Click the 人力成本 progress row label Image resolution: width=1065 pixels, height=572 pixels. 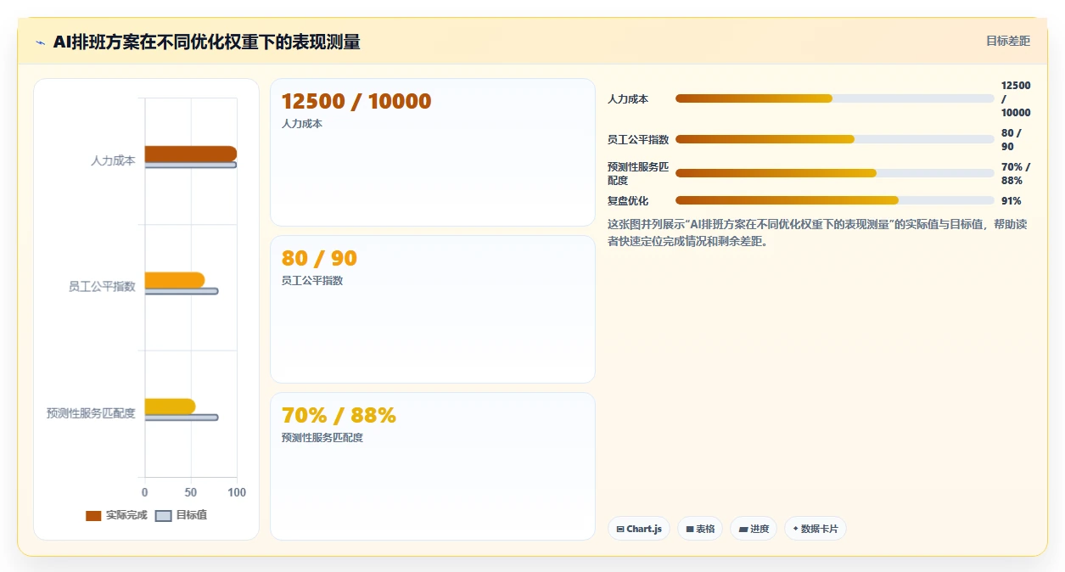pyautogui.click(x=628, y=99)
